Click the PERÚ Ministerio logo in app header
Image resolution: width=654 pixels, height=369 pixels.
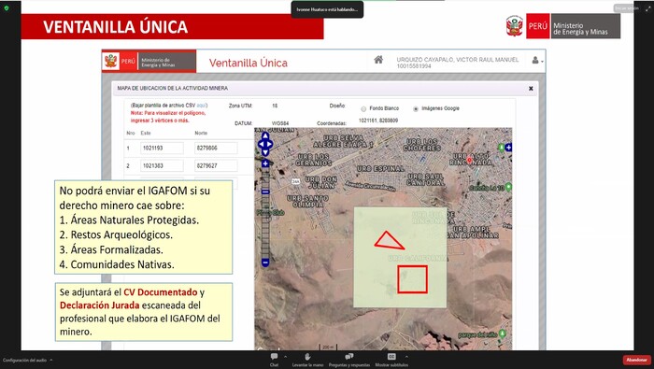[149, 62]
